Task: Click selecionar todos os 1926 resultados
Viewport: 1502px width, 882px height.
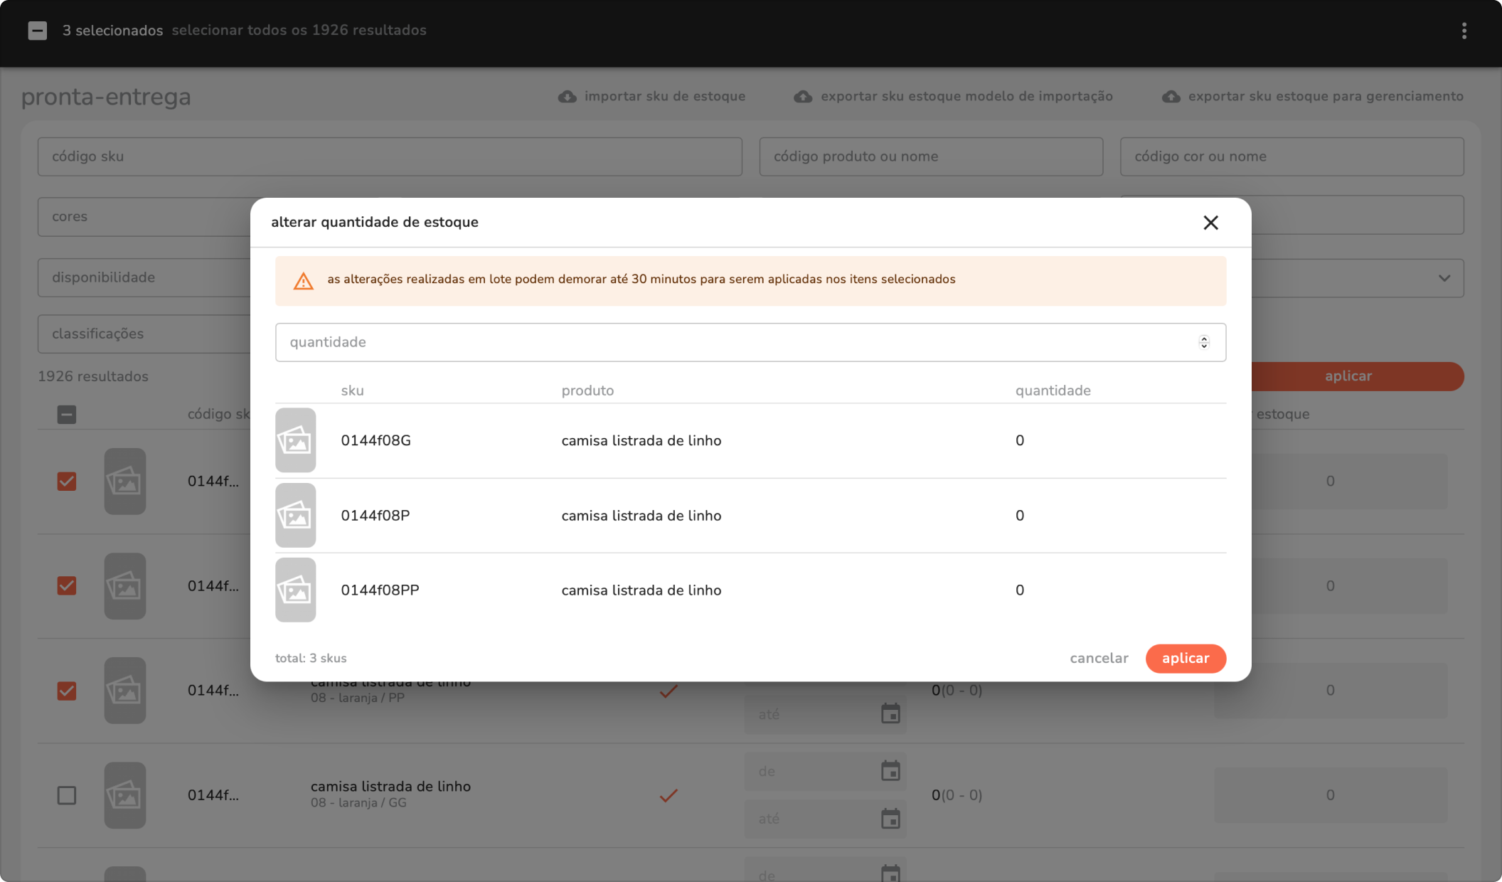Action: coord(299,31)
